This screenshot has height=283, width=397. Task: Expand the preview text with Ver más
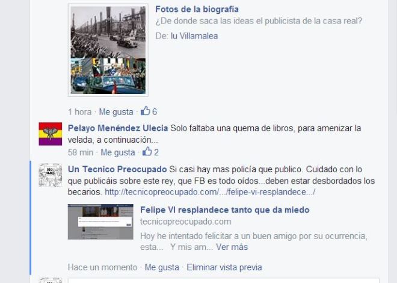(x=232, y=247)
